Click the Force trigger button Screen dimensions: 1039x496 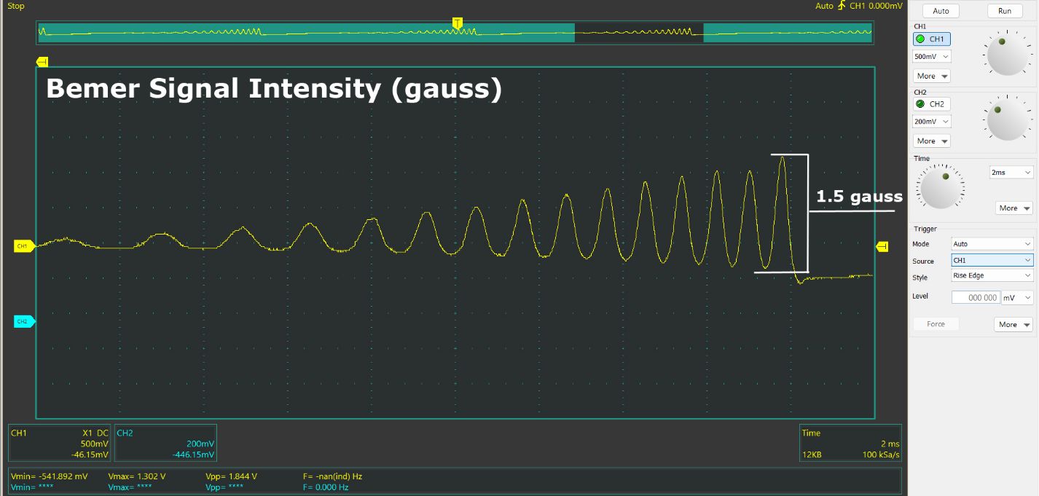click(x=936, y=324)
